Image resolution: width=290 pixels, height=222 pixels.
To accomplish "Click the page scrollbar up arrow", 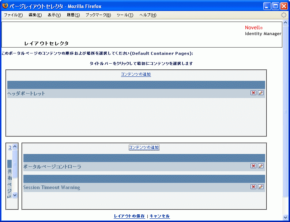I will (285, 23).
